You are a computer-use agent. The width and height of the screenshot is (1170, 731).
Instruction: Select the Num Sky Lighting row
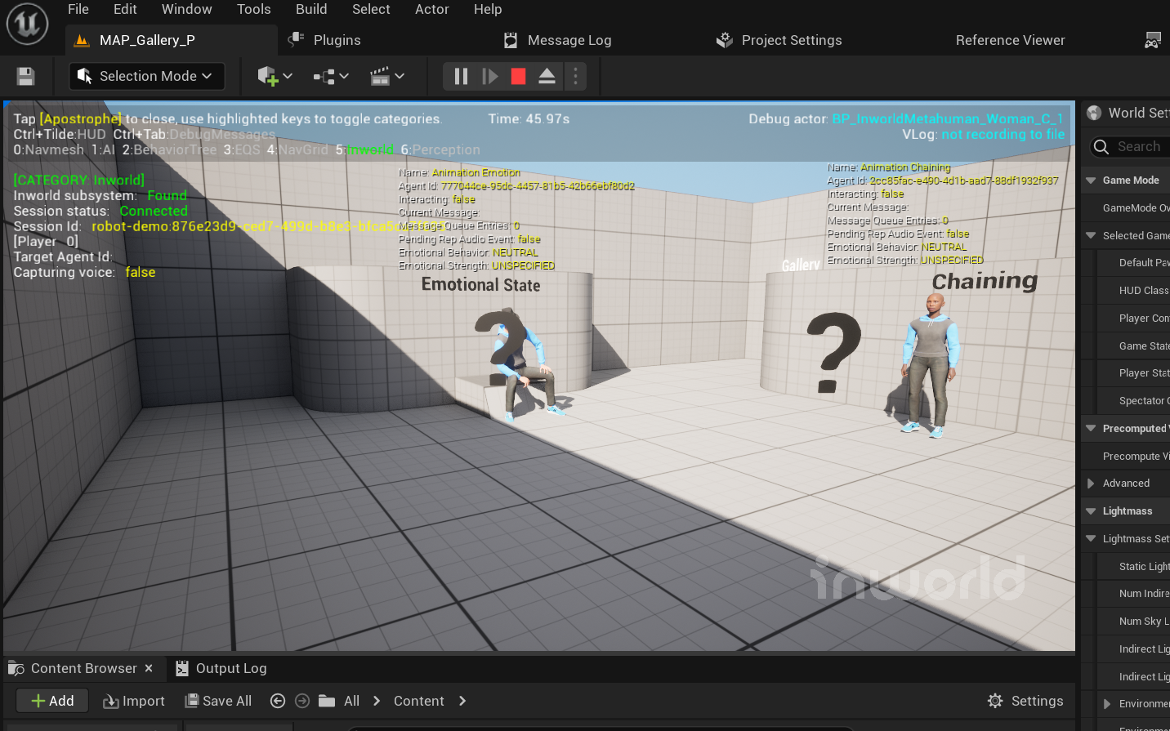pyautogui.click(x=1132, y=622)
